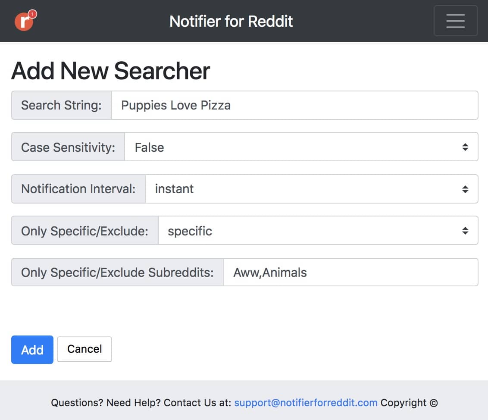Screen dimensions: 488x420
Task: Click the 'Search String:' label
Action: tap(61, 105)
